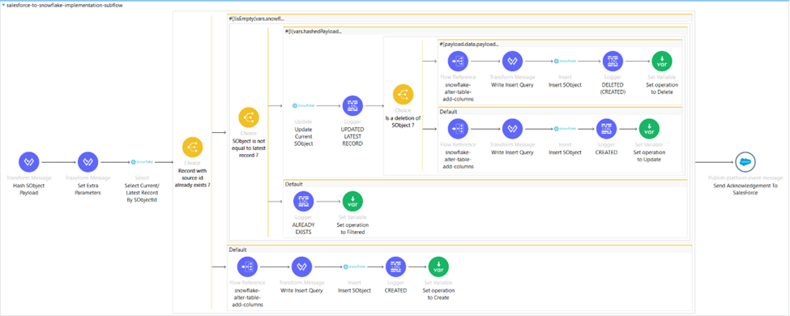The height and width of the screenshot is (316, 790).
Task: Open the Update Current SObject snowflake component
Action: click(303, 106)
